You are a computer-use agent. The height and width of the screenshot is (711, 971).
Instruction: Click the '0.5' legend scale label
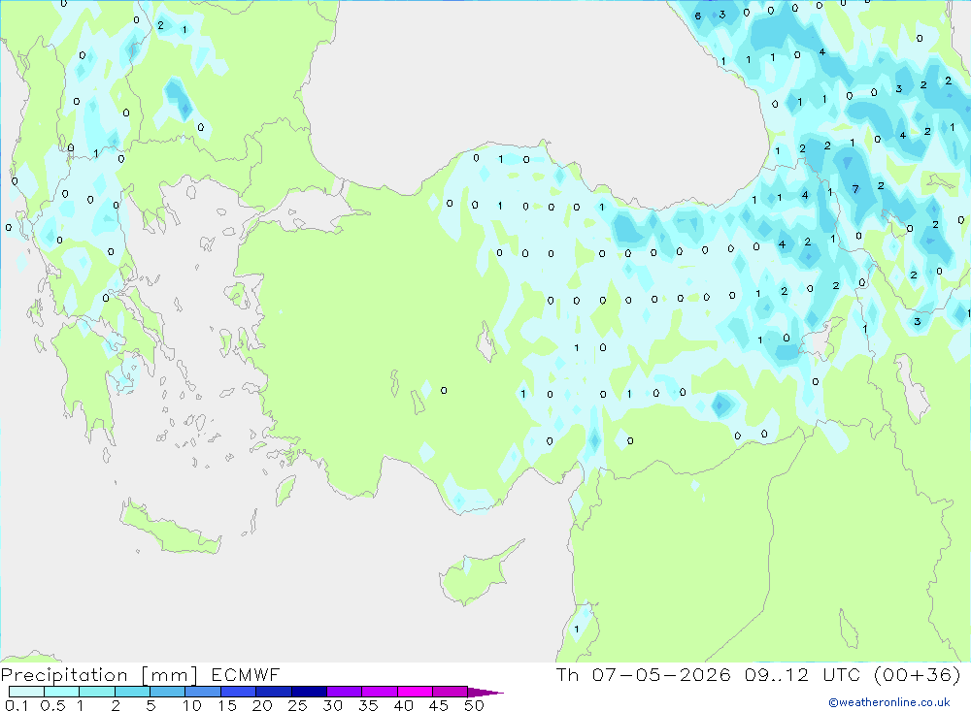(53, 705)
